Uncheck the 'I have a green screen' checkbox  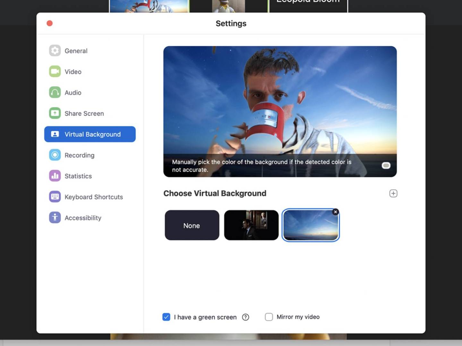[x=166, y=317]
